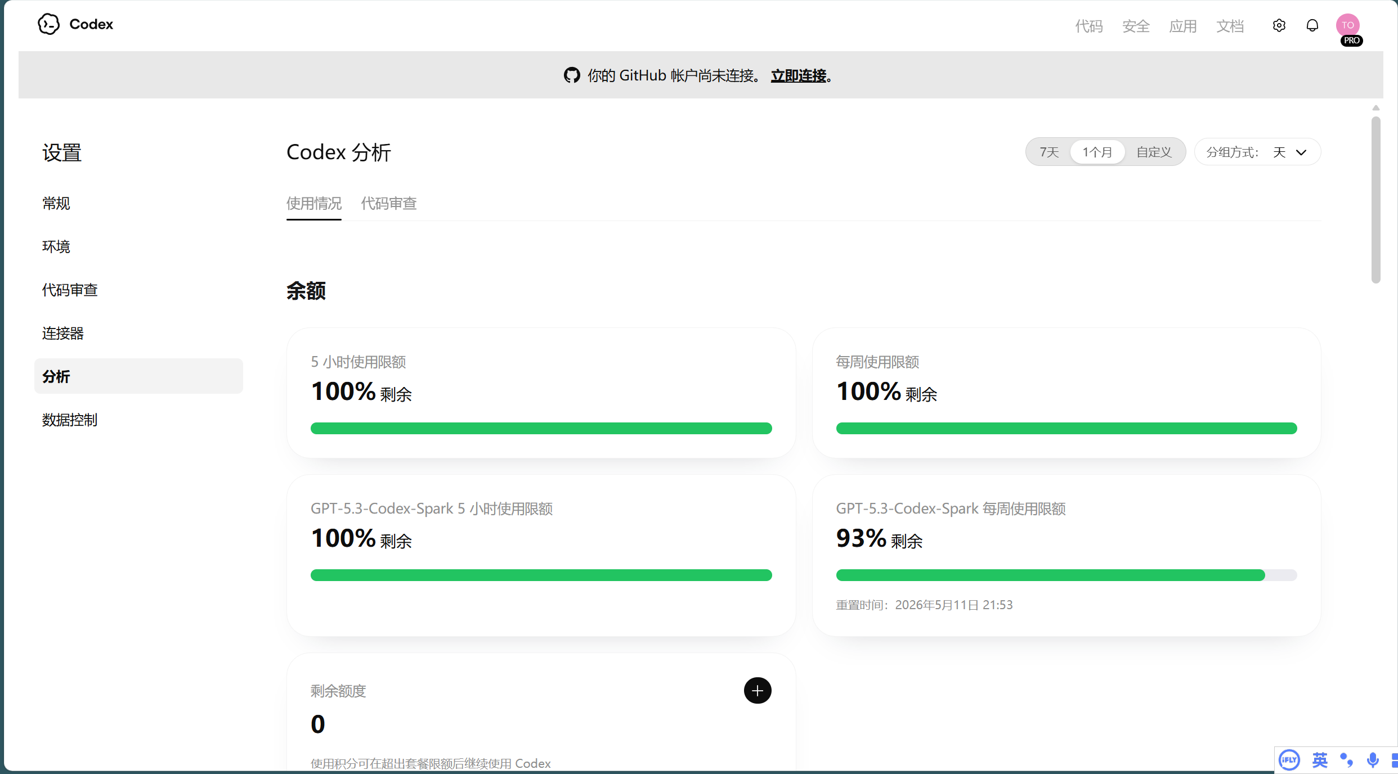Open the TO PRO profile avatar
The image size is (1398, 774).
point(1348,27)
